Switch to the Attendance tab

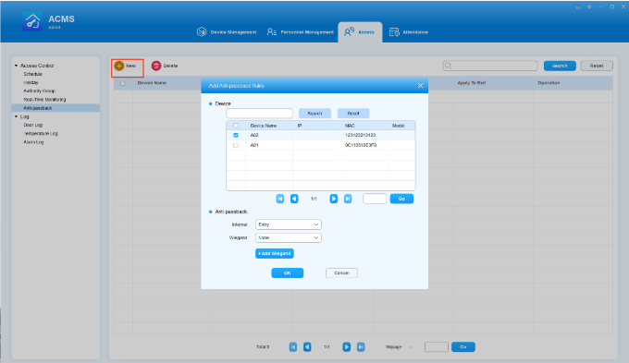click(409, 32)
